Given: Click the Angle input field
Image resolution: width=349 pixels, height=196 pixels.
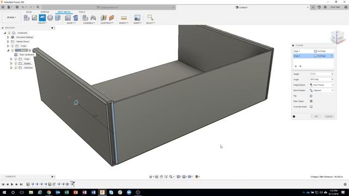Looking at the screenshot, I should [x=322, y=79].
